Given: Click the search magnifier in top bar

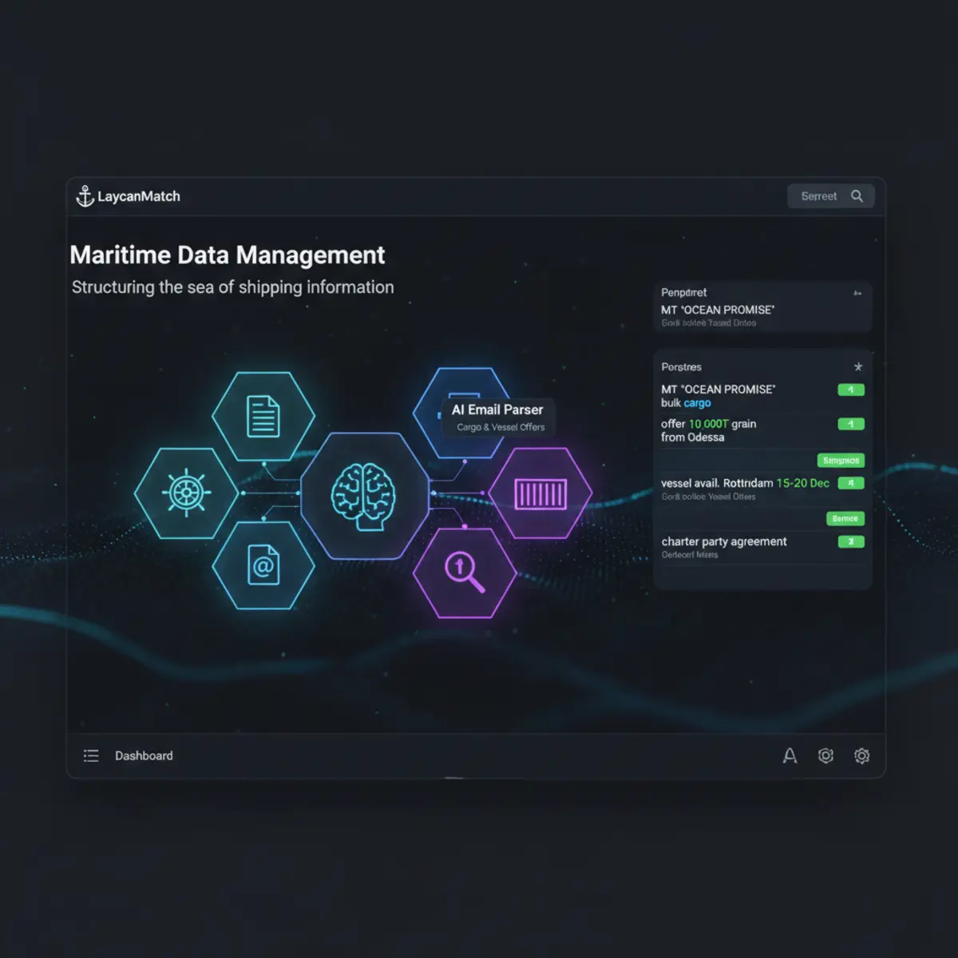Looking at the screenshot, I should coord(857,196).
